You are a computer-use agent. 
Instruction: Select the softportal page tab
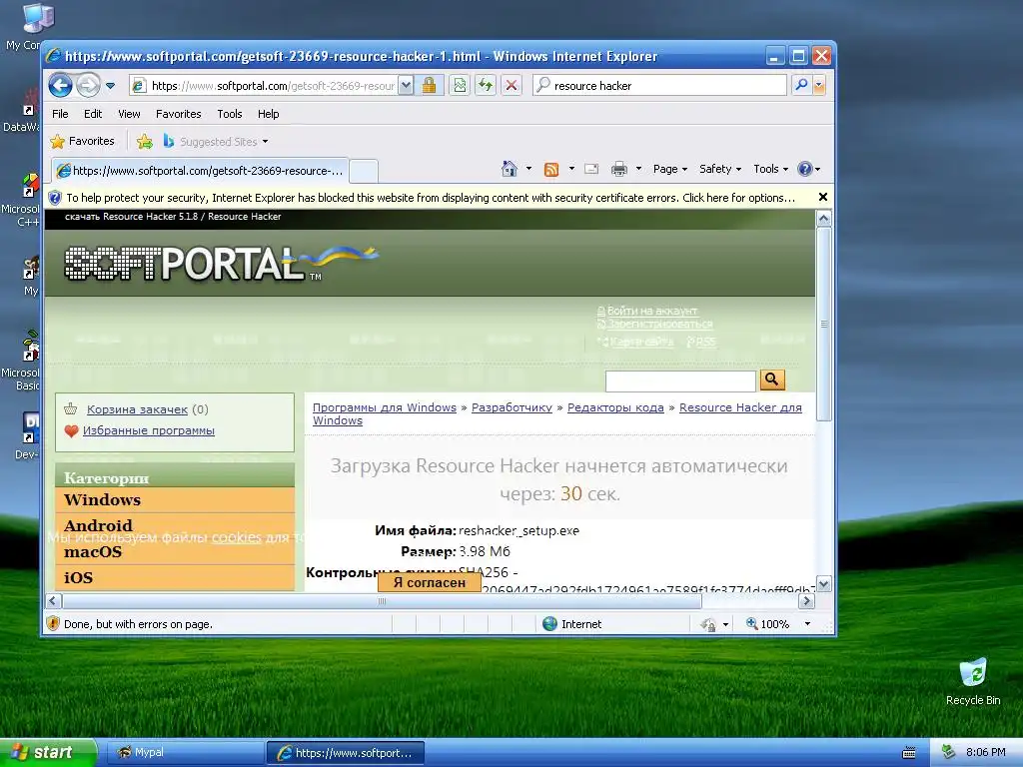[200, 171]
